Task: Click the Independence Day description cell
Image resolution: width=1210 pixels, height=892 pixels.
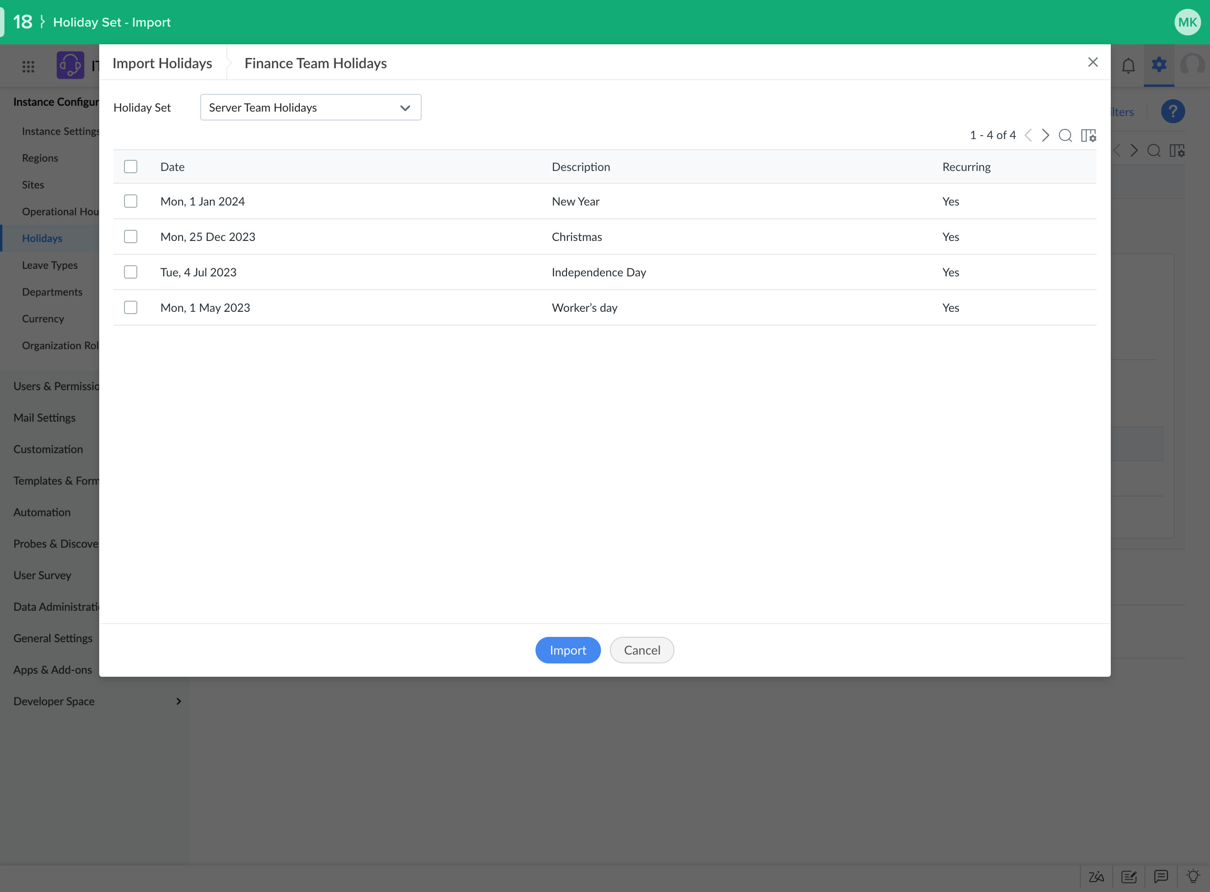Action: coord(599,272)
